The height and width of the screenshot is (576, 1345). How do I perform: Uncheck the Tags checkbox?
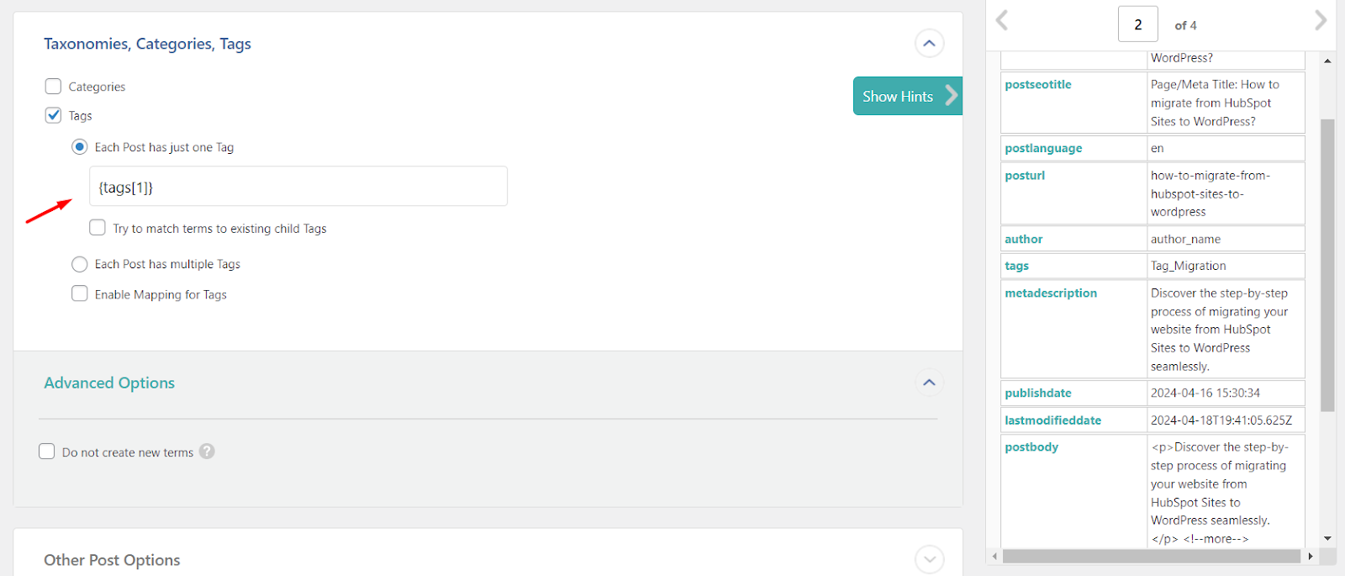click(53, 115)
